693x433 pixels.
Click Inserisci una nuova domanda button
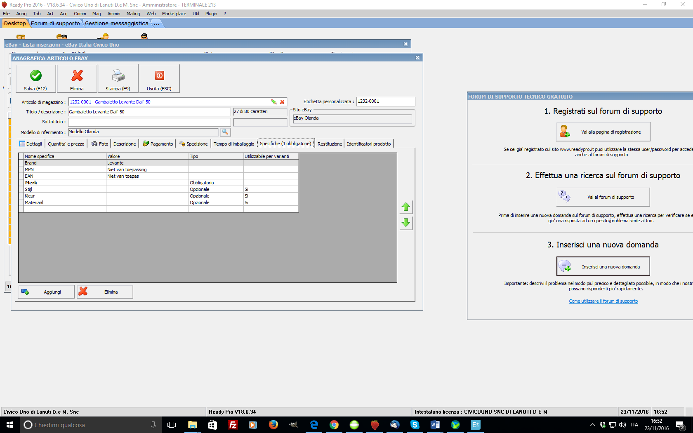pyautogui.click(x=603, y=266)
